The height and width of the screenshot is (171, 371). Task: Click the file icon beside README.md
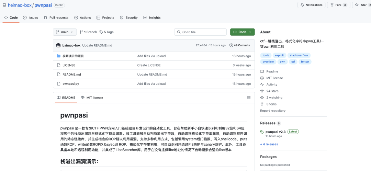click(x=59, y=75)
